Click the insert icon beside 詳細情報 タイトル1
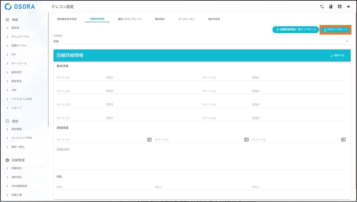Image resolution: width=357 pixels, height=202 pixels. pyautogui.click(x=149, y=140)
